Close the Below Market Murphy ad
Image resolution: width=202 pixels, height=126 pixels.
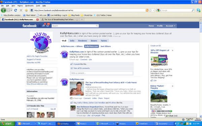pyautogui.click(x=172, y=86)
